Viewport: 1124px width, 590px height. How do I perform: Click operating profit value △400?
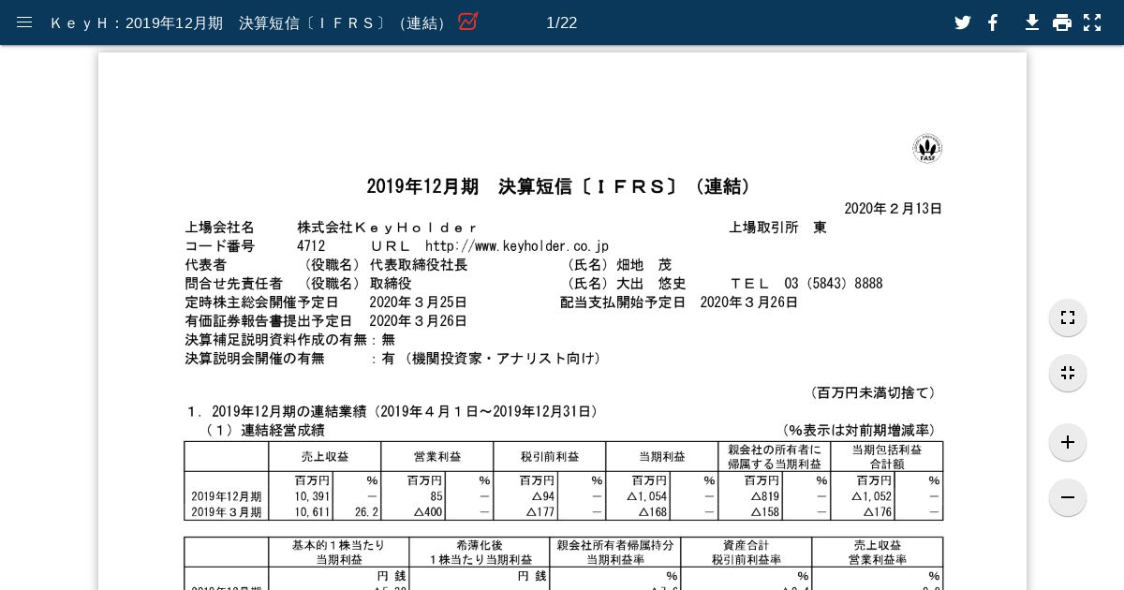coord(428,512)
